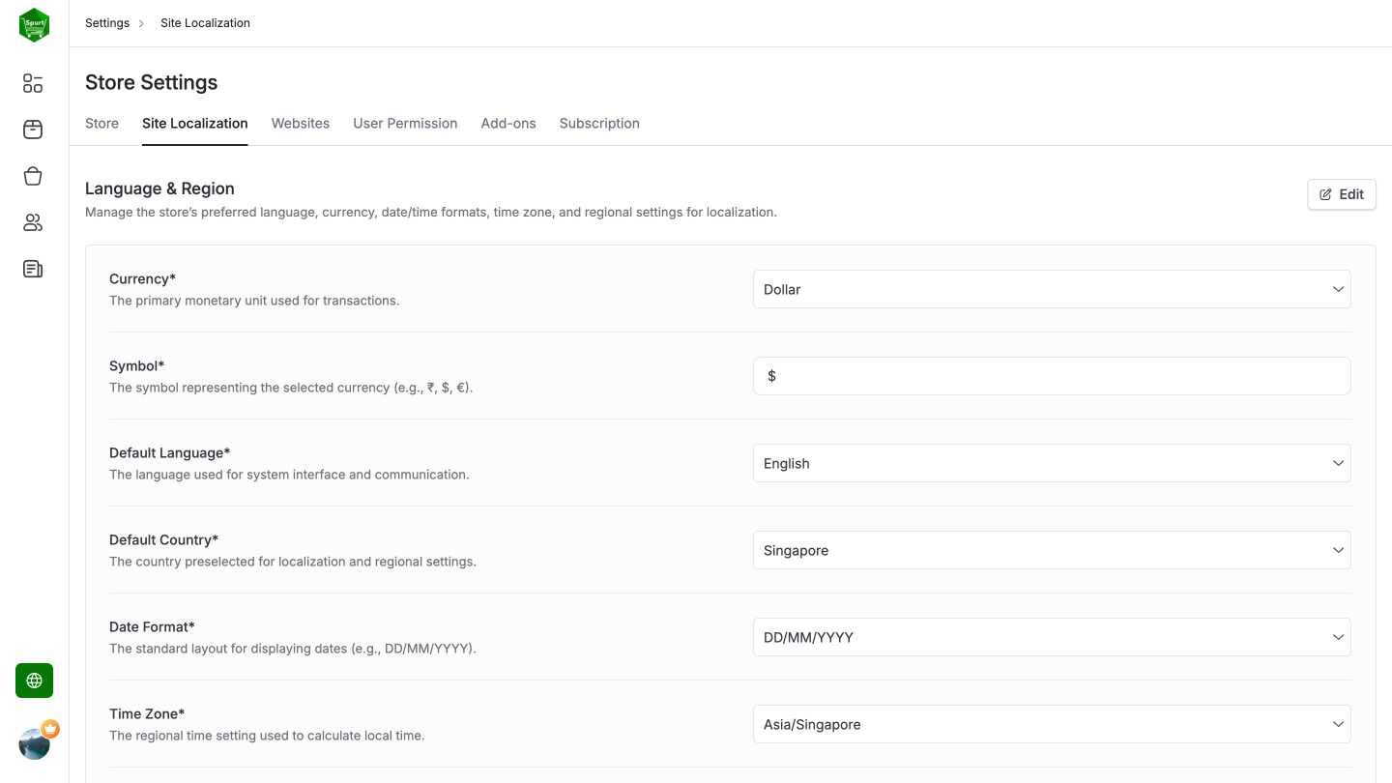
Task: Open the Currency dropdown showing Dollar
Action: click(x=1052, y=288)
